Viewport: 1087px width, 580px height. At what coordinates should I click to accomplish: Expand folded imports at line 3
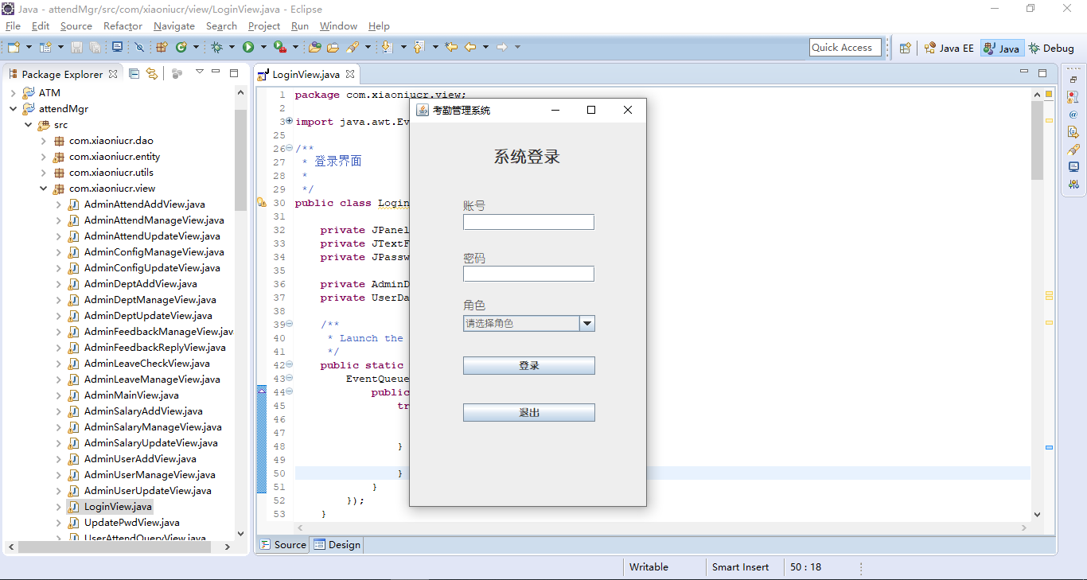(x=290, y=121)
